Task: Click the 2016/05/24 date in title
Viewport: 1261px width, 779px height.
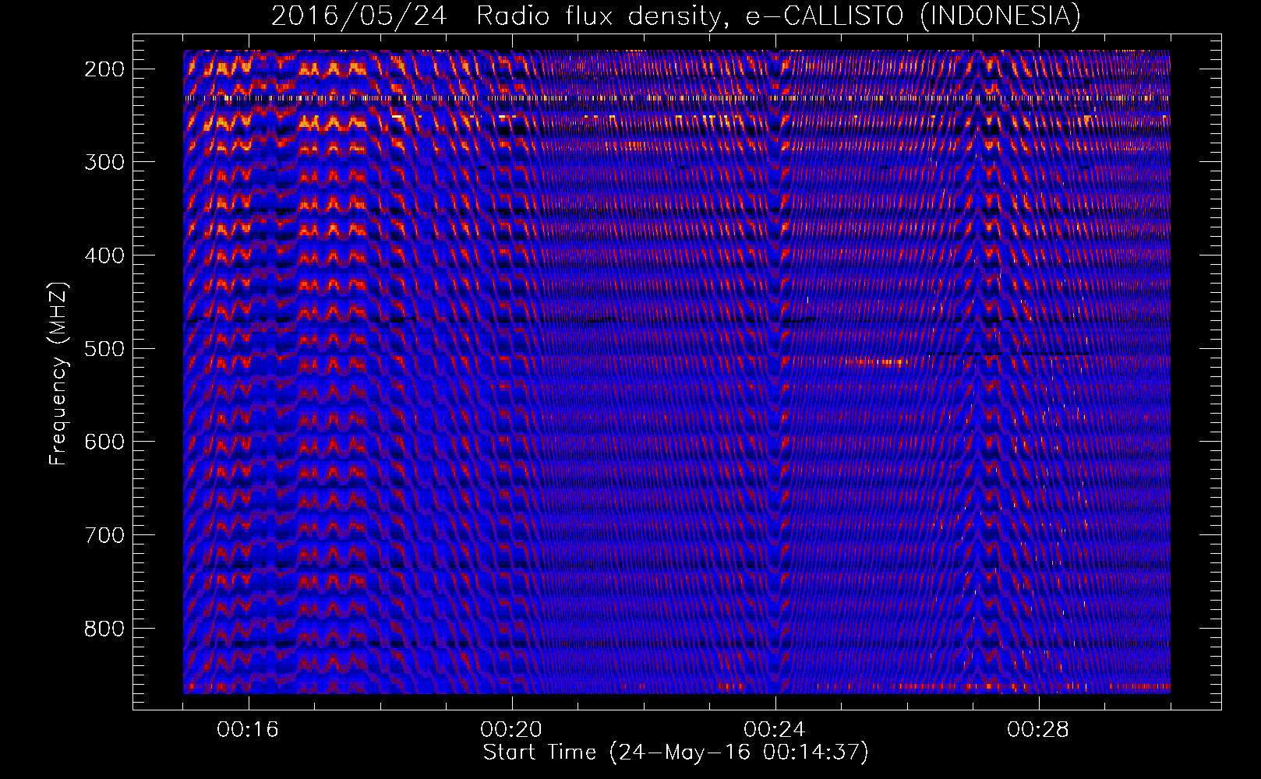Action: (x=359, y=16)
